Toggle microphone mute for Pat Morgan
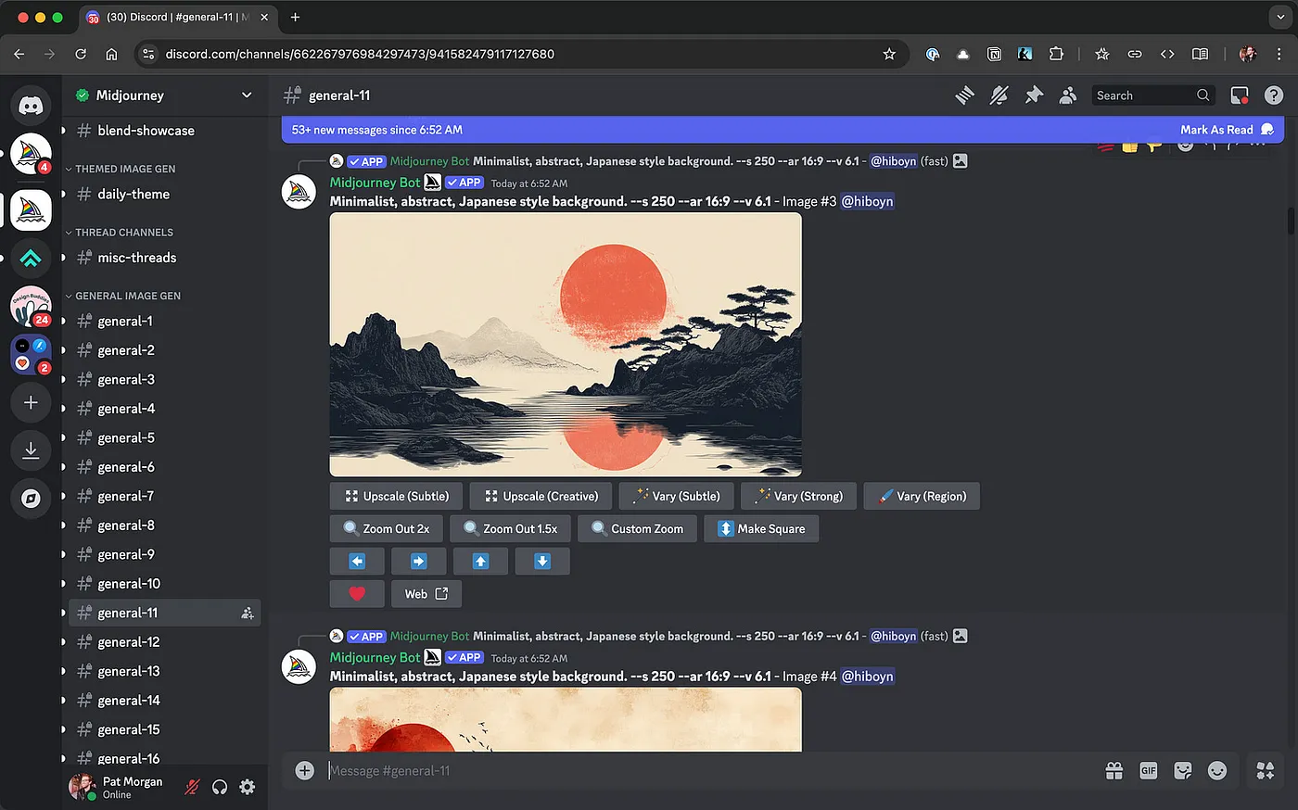This screenshot has width=1298, height=810. click(192, 787)
